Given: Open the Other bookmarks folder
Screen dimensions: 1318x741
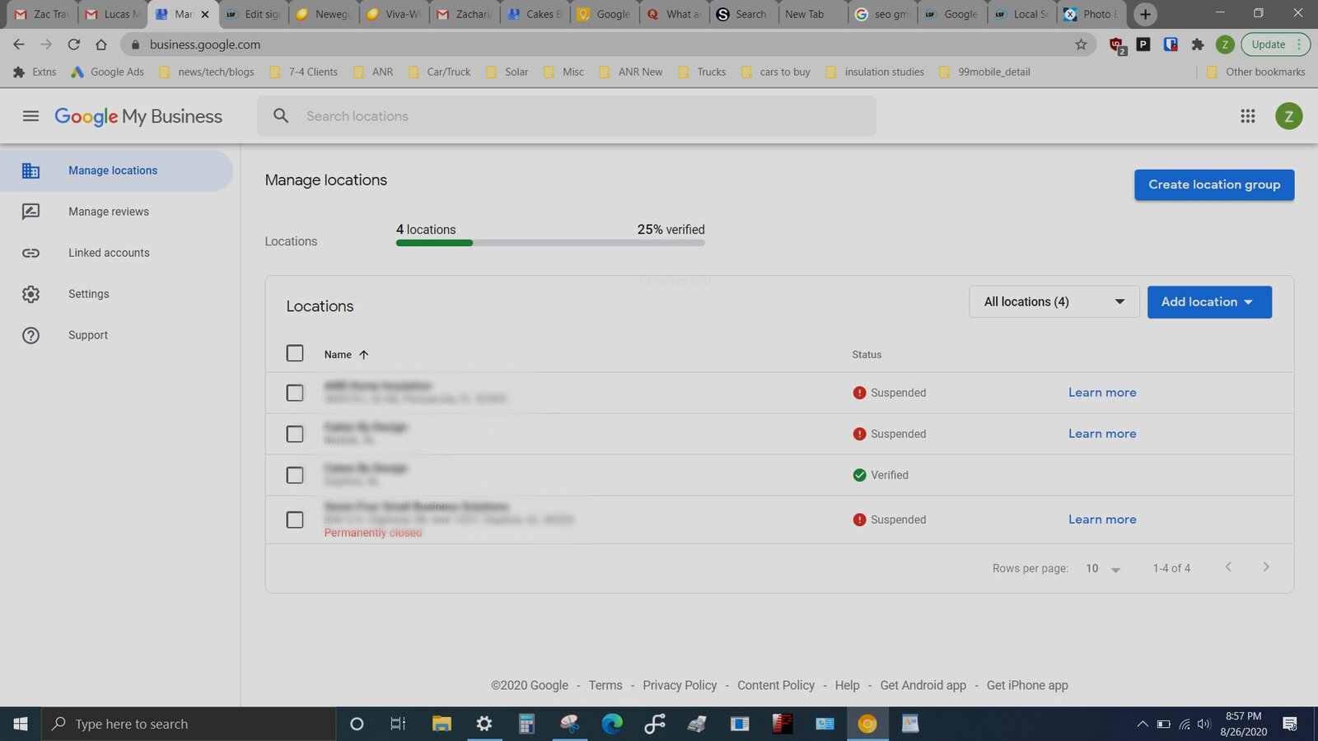Looking at the screenshot, I should coord(1255,72).
